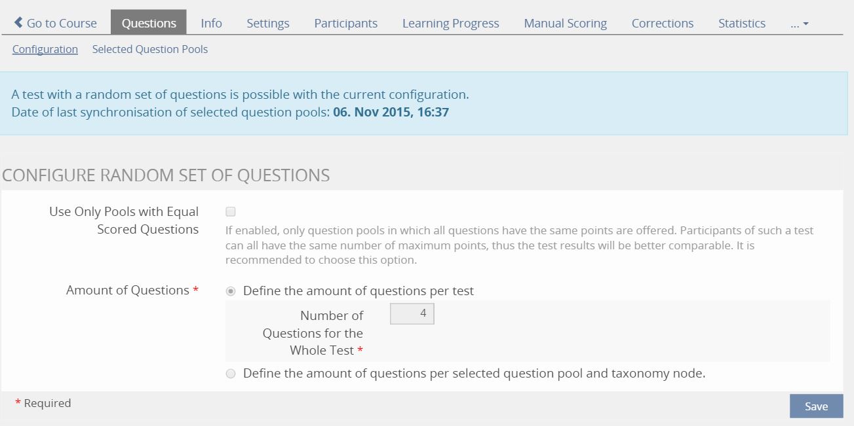Screen dimensions: 854x426
Task: Open the Statistics tab
Action: [x=741, y=23]
